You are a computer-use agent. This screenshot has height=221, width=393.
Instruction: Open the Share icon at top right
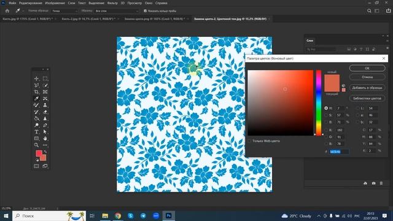[389, 11]
